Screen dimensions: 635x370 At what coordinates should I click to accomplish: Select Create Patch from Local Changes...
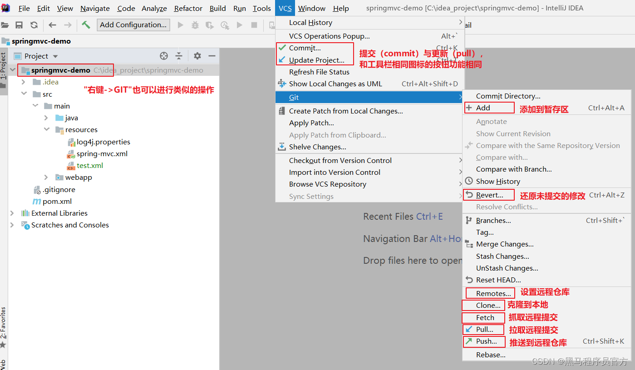[x=369, y=111]
